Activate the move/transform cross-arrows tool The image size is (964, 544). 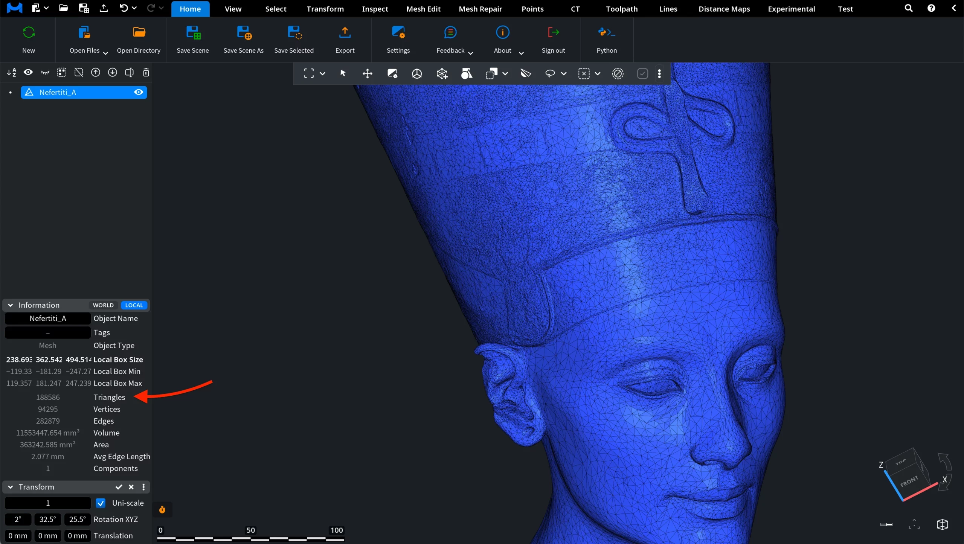click(368, 73)
